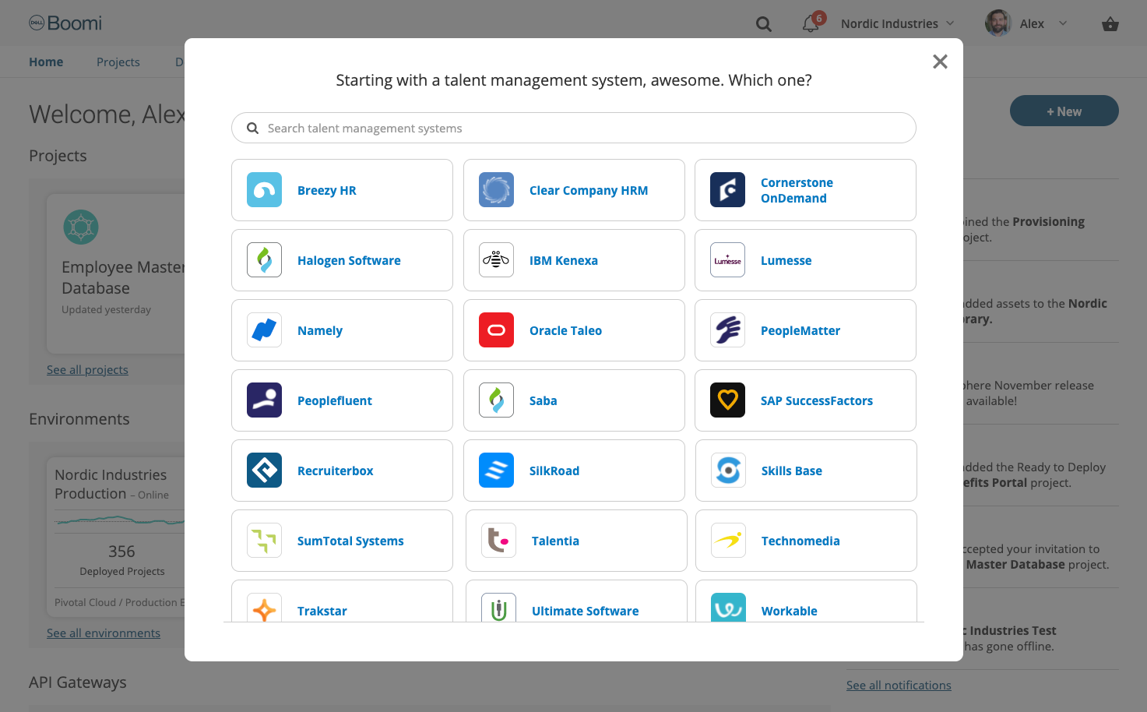Click the SAP SuccessFactors heart icon
Image resolution: width=1147 pixels, height=712 pixels.
(x=727, y=400)
